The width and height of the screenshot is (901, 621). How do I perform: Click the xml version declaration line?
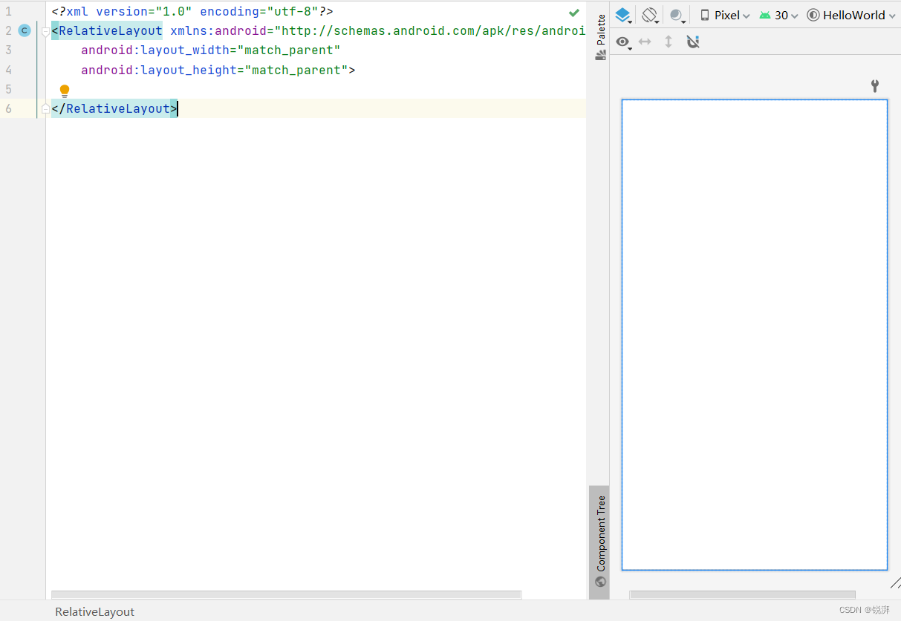[192, 12]
